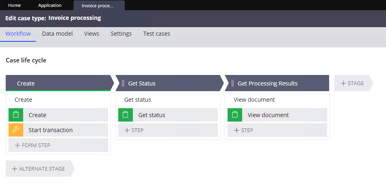Switch to the Application tab
This screenshot has height=186, width=386.
click(50, 5)
